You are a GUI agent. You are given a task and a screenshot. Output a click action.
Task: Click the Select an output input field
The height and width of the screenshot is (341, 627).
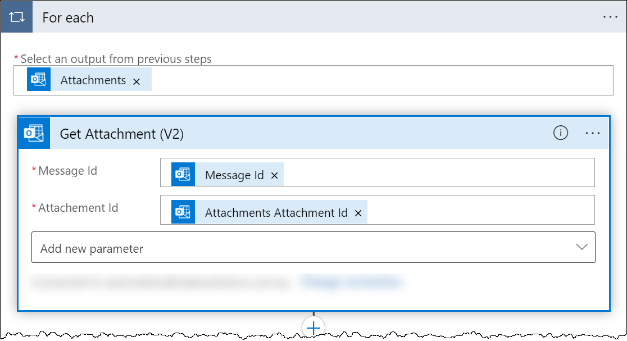[x=382, y=80]
